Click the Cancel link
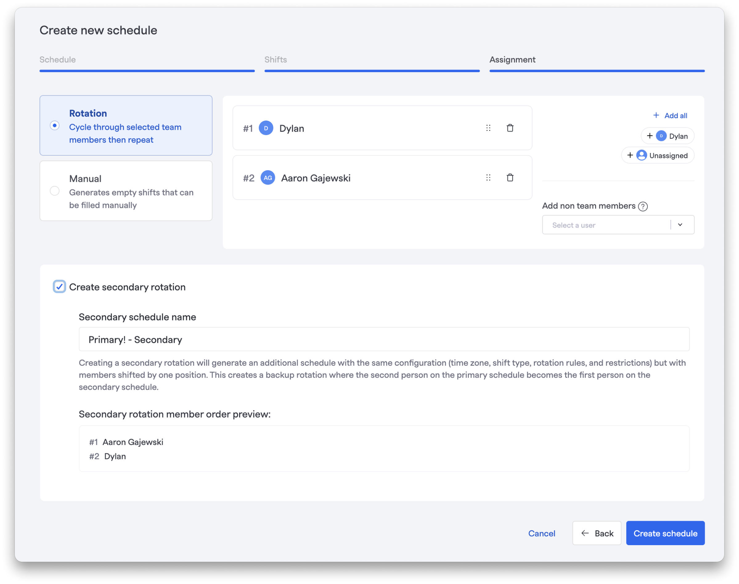 point(541,533)
